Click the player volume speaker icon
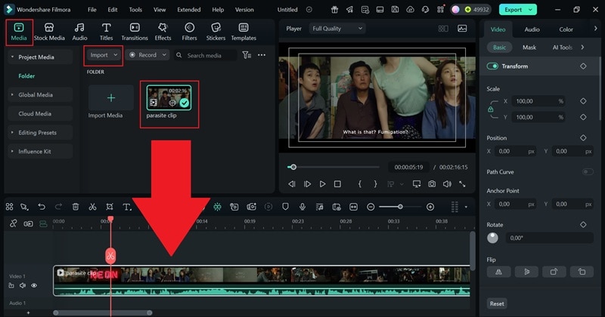The image size is (605, 317). point(447,184)
